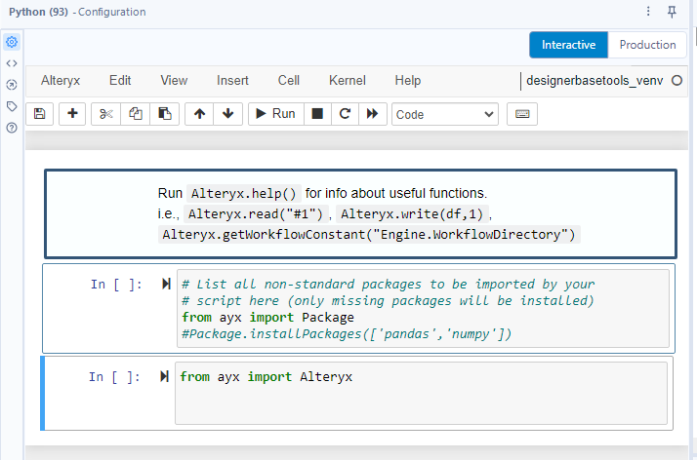697x460 pixels.
Task: Insert cell below with plus icon
Action: [72, 114]
